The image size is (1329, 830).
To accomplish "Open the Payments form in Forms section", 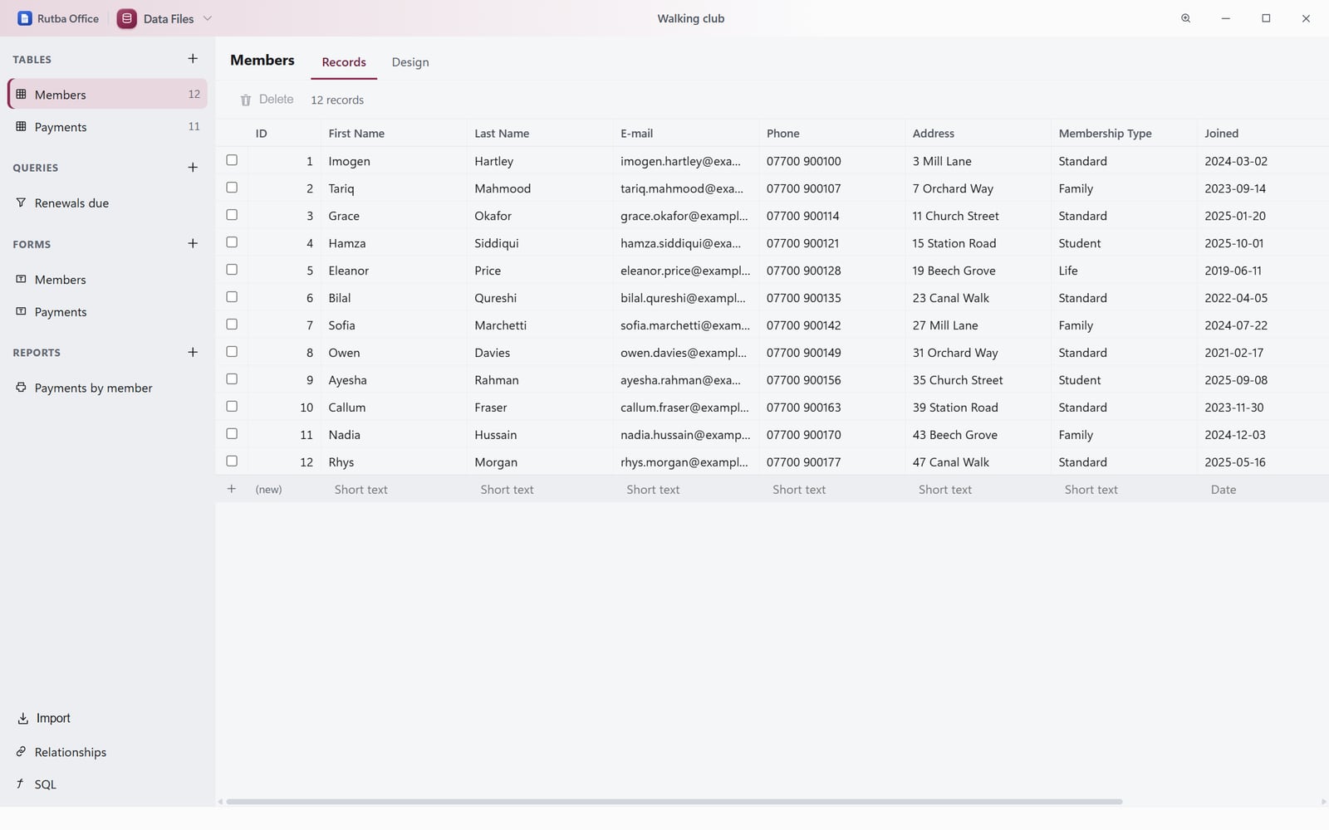I will tap(108, 312).
